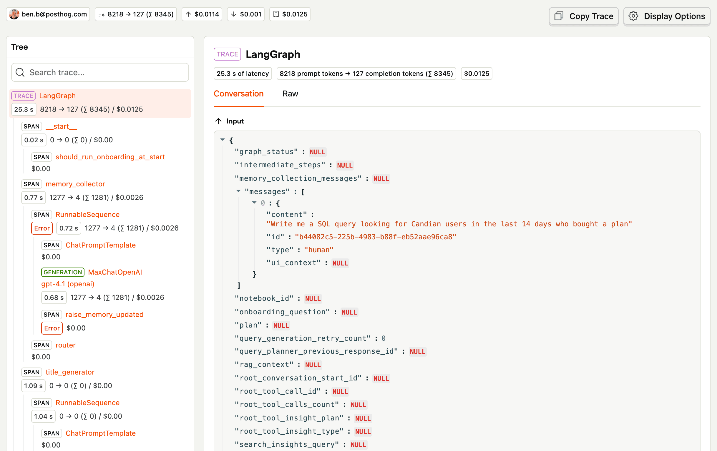This screenshot has width=717, height=451.
Task: Click the ben.b@posthog.com user avatar
Action: (x=14, y=14)
